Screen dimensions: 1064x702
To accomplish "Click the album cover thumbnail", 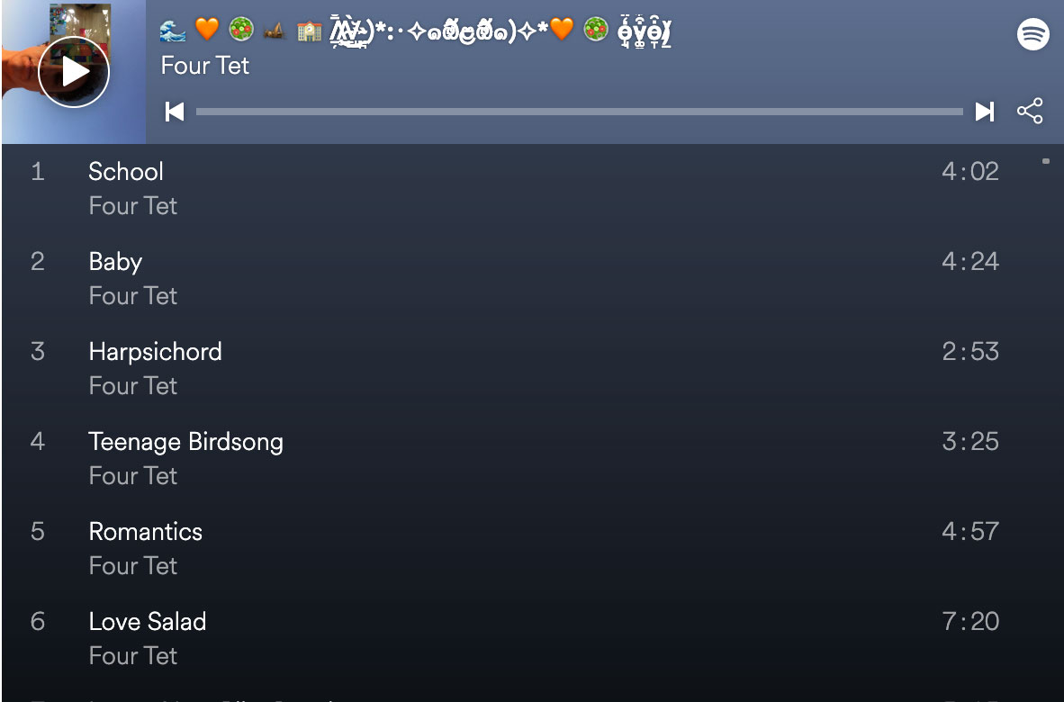I will click(73, 72).
